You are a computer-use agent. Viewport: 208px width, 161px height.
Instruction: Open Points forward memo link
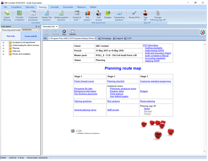[84, 81]
